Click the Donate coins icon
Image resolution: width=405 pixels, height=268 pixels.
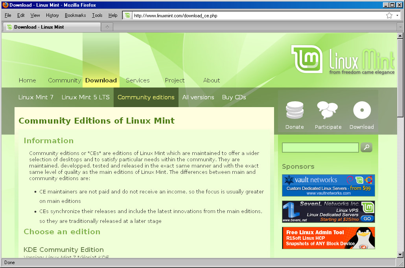[x=295, y=110]
